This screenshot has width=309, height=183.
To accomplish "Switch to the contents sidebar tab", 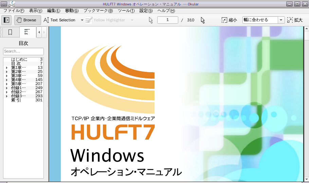I will point(27,32).
